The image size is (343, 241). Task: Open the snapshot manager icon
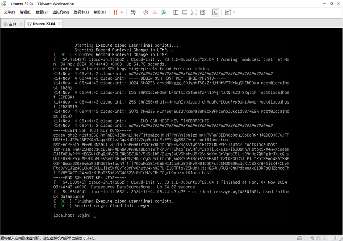tap(163, 12)
